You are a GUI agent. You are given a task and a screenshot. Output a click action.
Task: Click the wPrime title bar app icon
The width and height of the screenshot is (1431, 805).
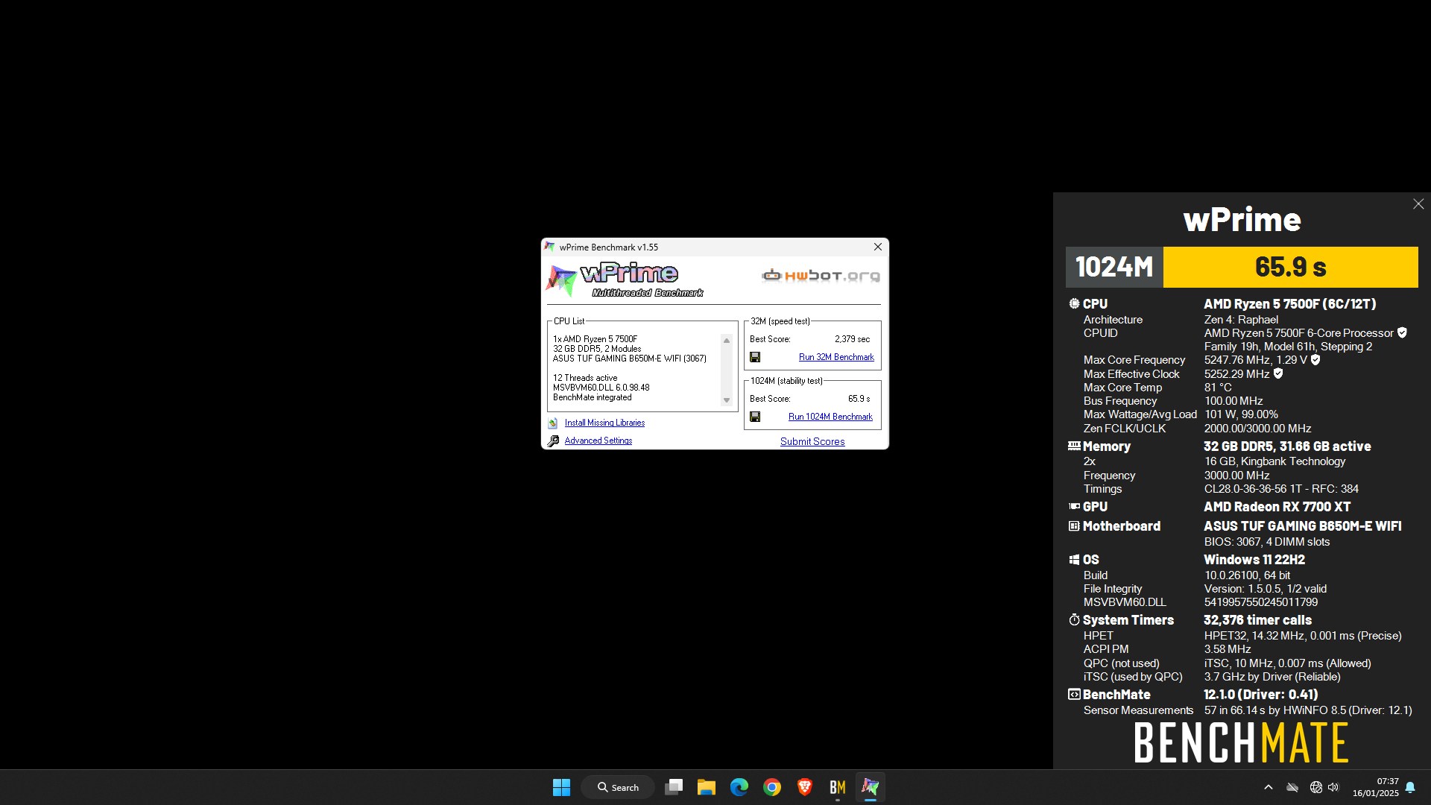[550, 247]
